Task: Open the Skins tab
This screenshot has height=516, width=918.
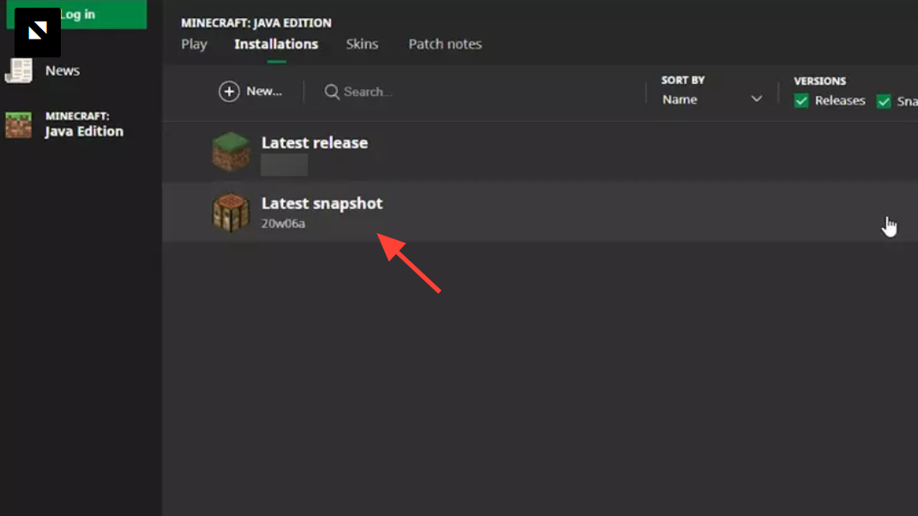Action: tap(362, 44)
